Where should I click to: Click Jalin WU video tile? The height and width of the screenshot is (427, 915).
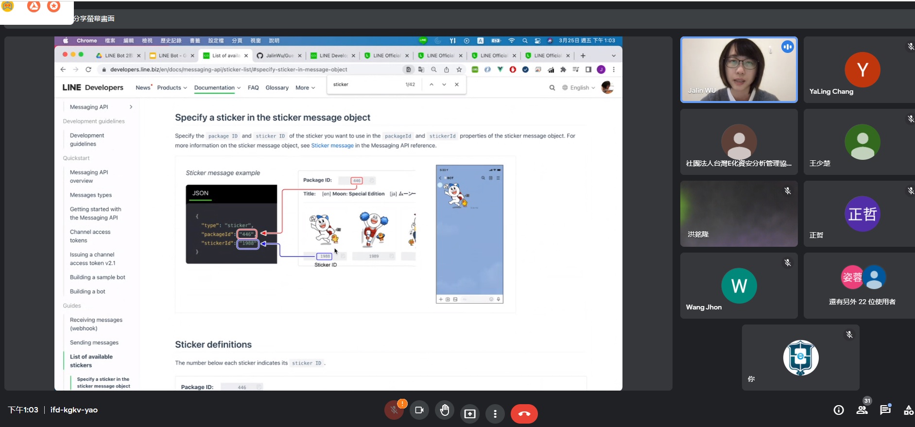point(739,69)
